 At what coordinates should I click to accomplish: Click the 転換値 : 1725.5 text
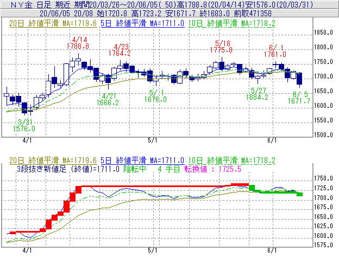pyautogui.click(x=213, y=169)
